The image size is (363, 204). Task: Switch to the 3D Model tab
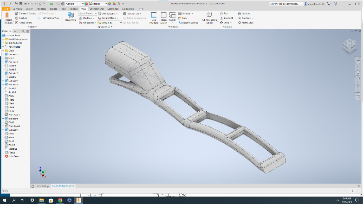17,9
